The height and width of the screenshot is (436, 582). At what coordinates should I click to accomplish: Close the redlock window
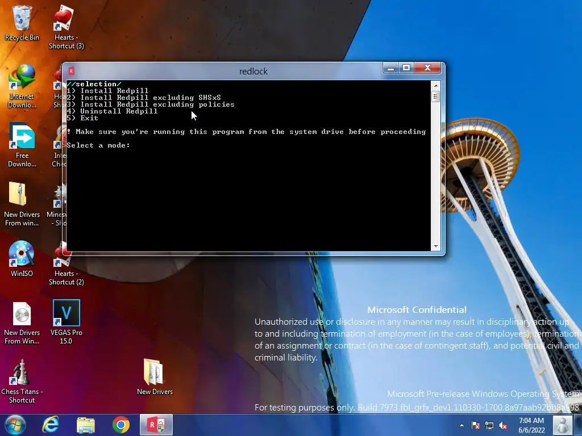click(427, 68)
